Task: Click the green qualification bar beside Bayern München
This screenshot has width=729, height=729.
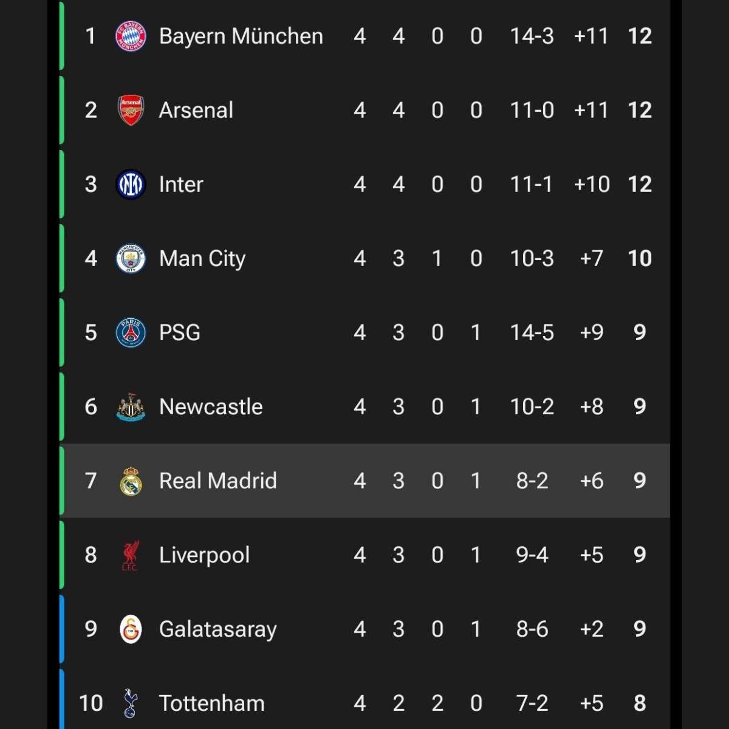Action: point(60,35)
